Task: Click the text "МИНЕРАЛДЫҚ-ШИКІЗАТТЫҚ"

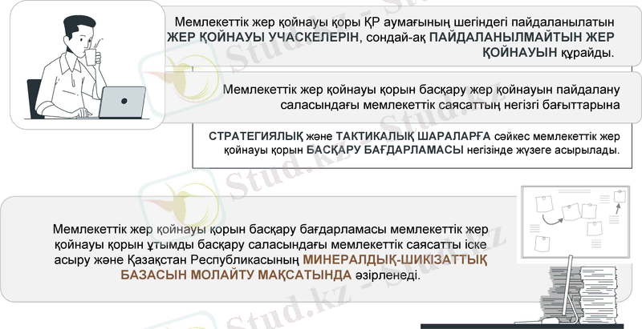Action: point(395,259)
